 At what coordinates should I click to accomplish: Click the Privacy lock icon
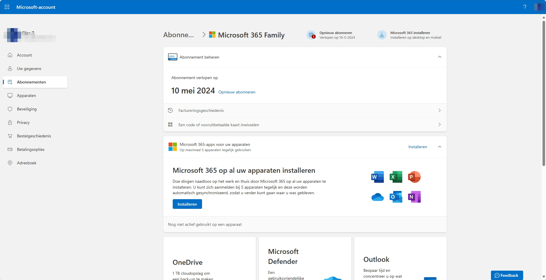pos(10,122)
